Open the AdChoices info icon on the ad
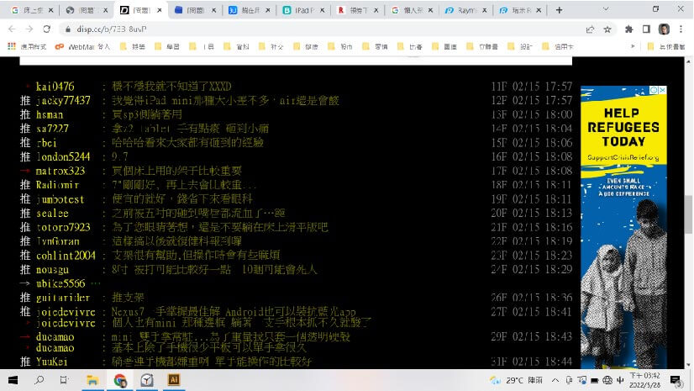 click(x=652, y=91)
